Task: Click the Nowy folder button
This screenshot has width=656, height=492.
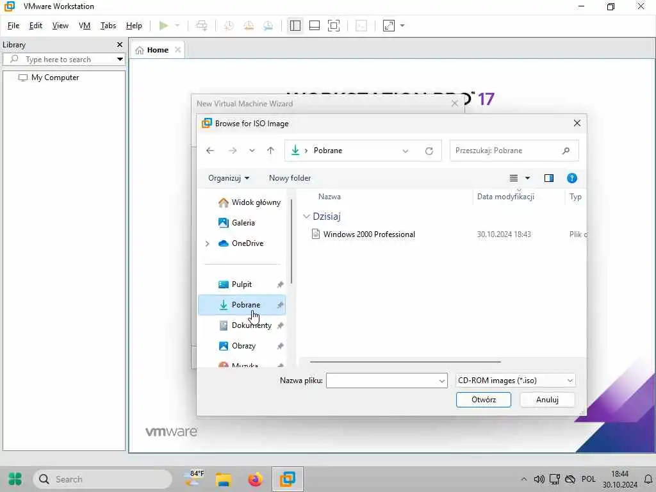Action: click(x=290, y=178)
